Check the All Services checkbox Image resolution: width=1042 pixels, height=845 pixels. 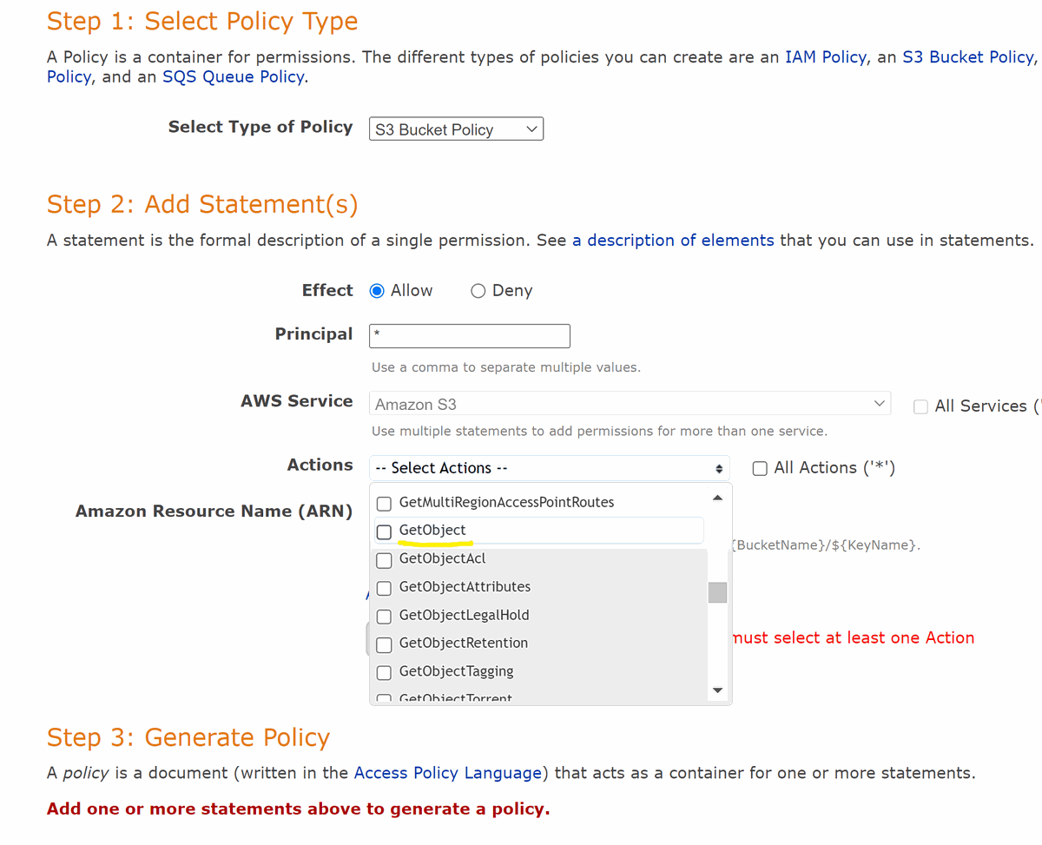921,406
